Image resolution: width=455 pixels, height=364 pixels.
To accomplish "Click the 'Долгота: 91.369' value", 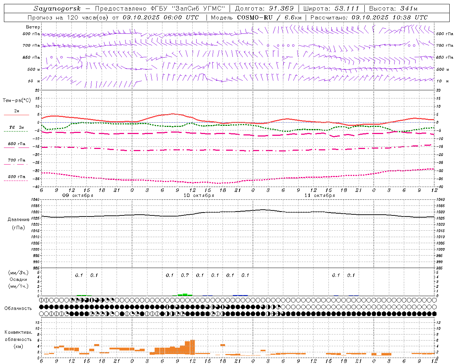I will pos(264,9).
